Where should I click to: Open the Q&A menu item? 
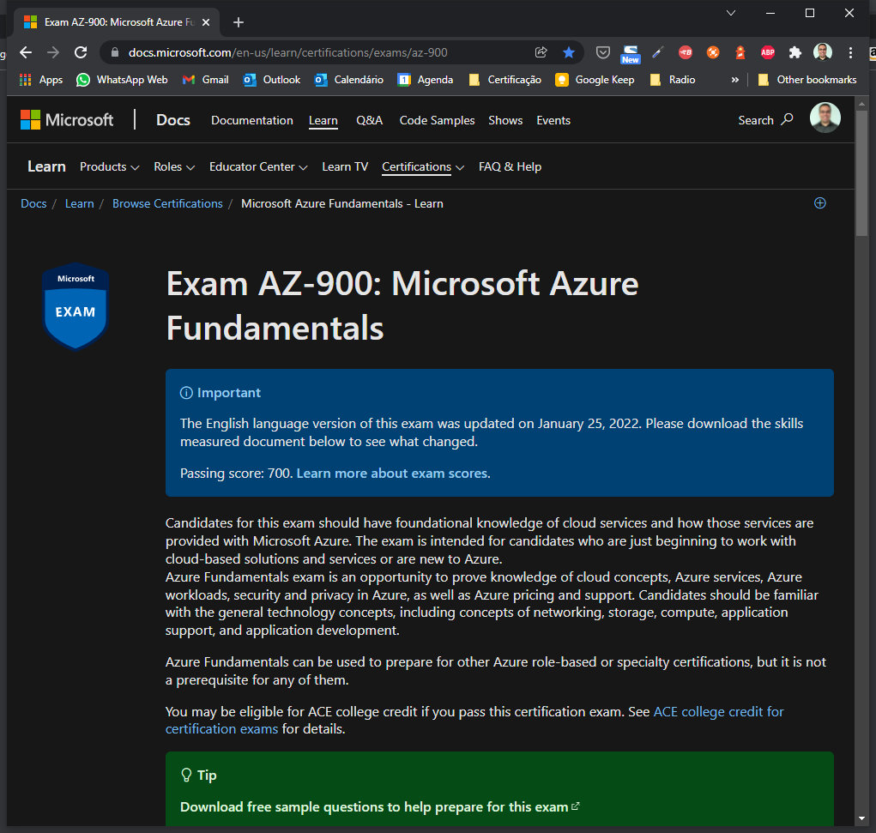369,120
